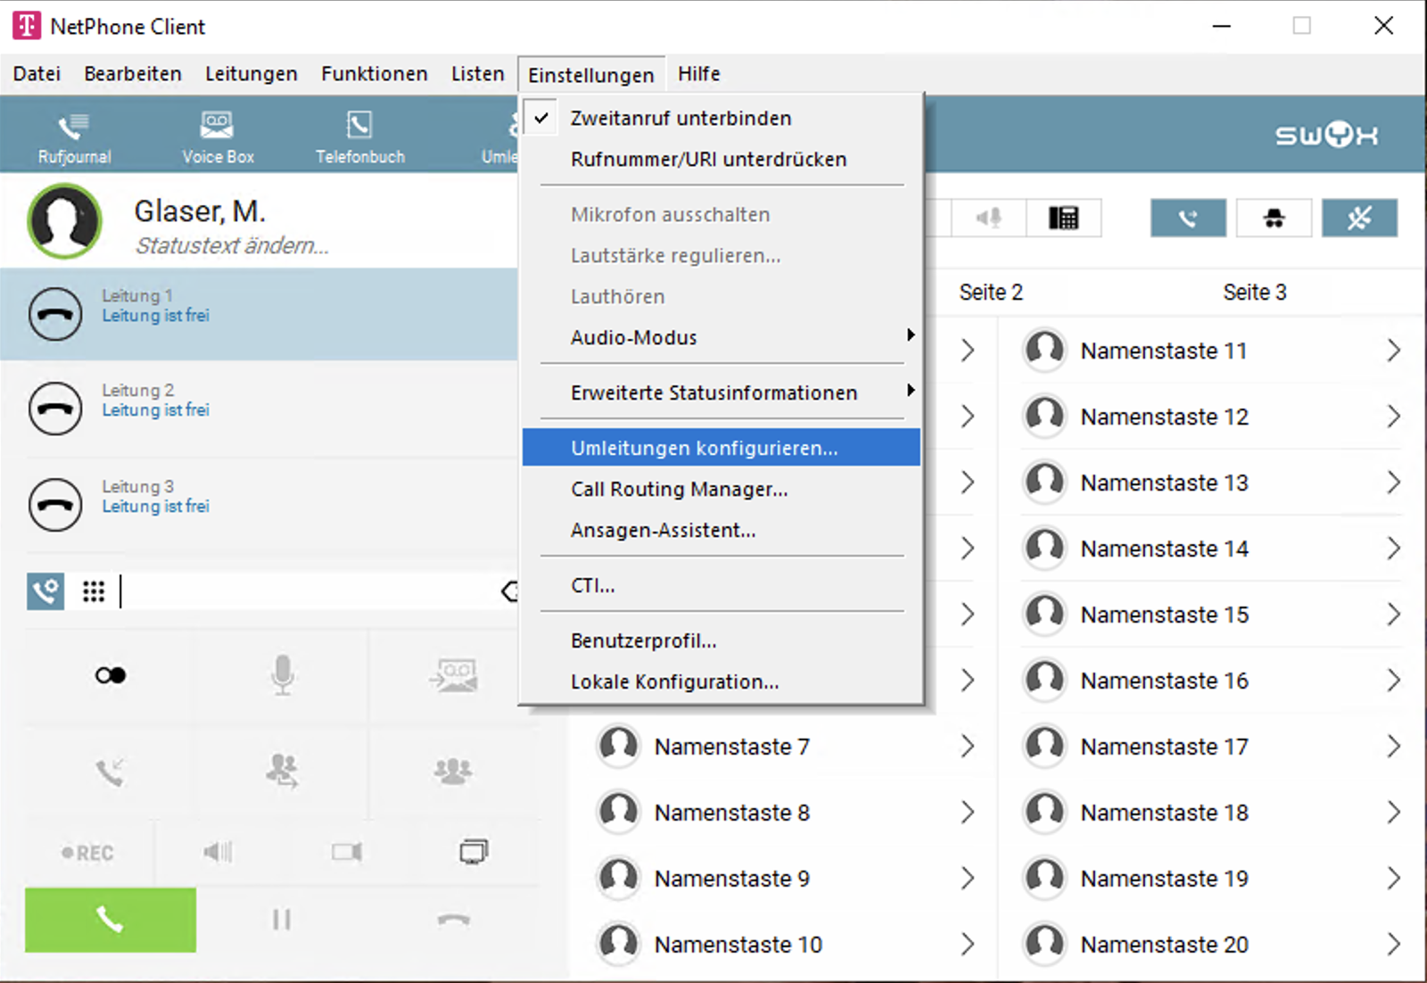Toggle Zweitanruf unterbinden checkmark

pos(681,119)
